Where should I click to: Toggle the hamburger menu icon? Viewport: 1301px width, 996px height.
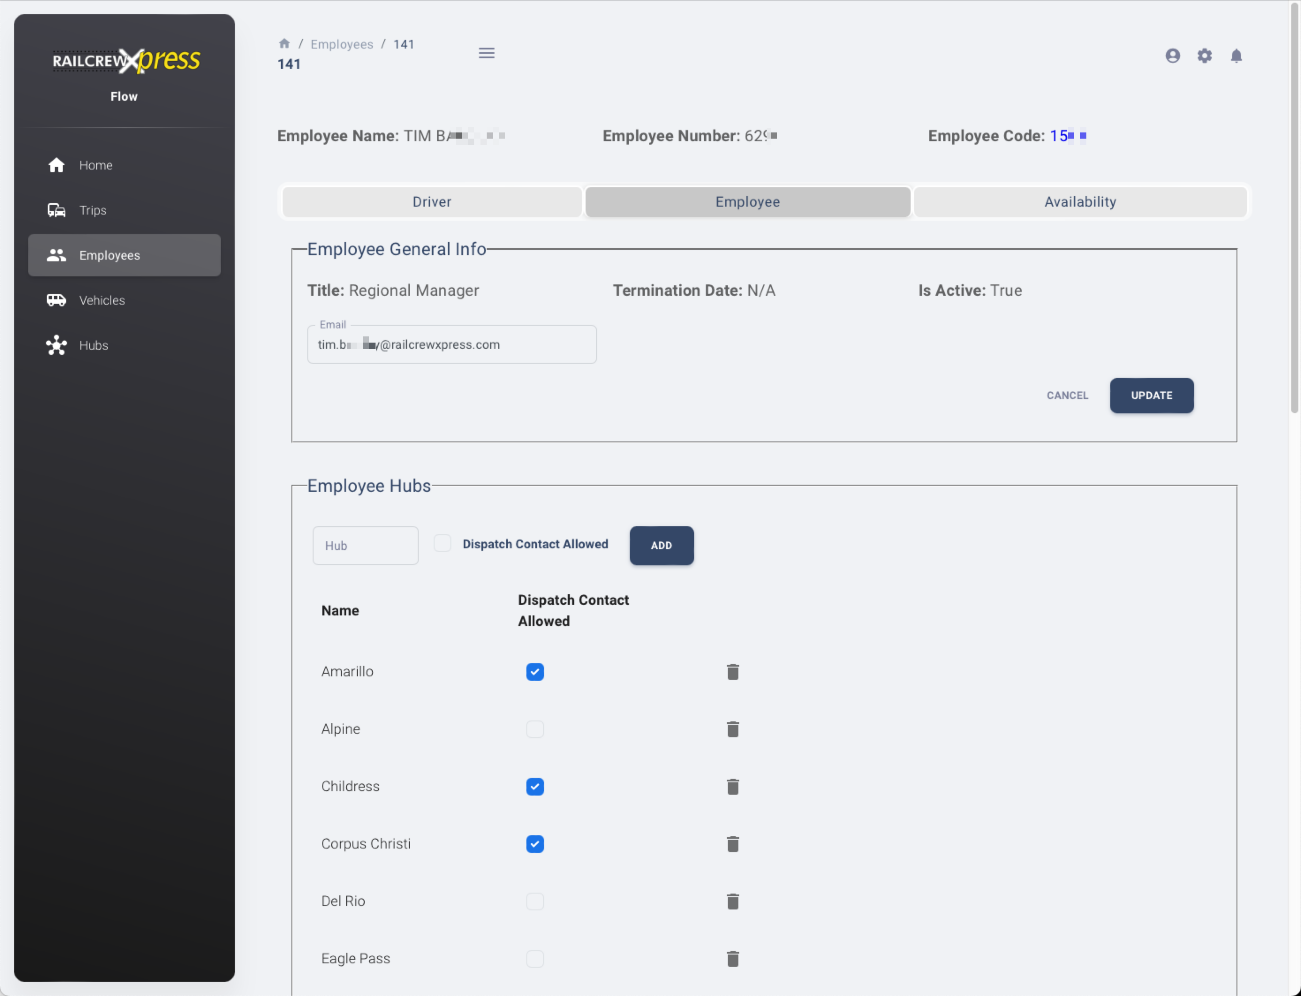pyautogui.click(x=486, y=53)
